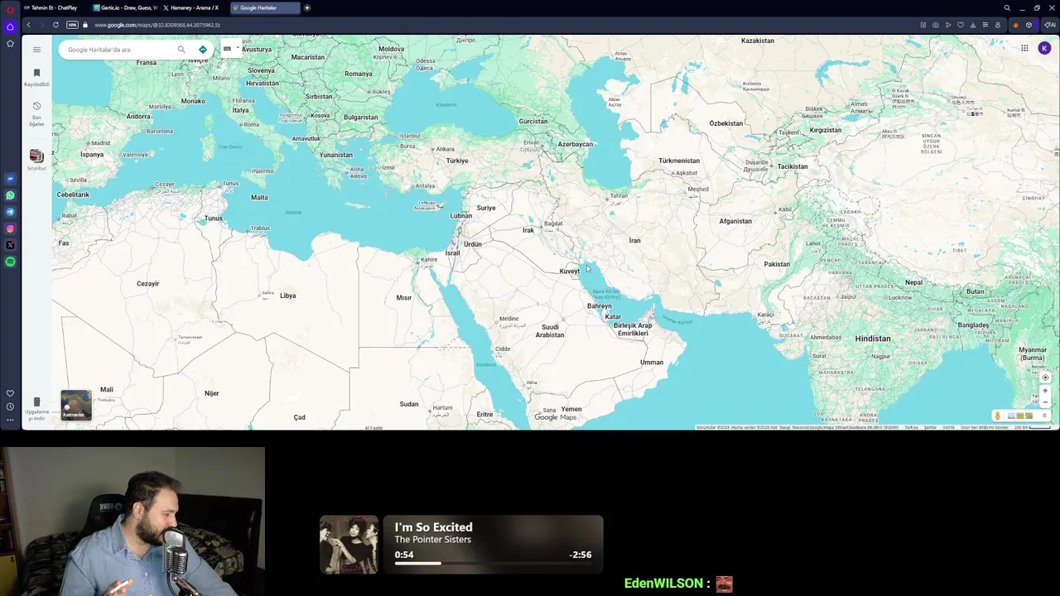The height and width of the screenshot is (596, 1060).
Task: Open X (Twitter) in Opera sidebar
Action: point(10,245)
